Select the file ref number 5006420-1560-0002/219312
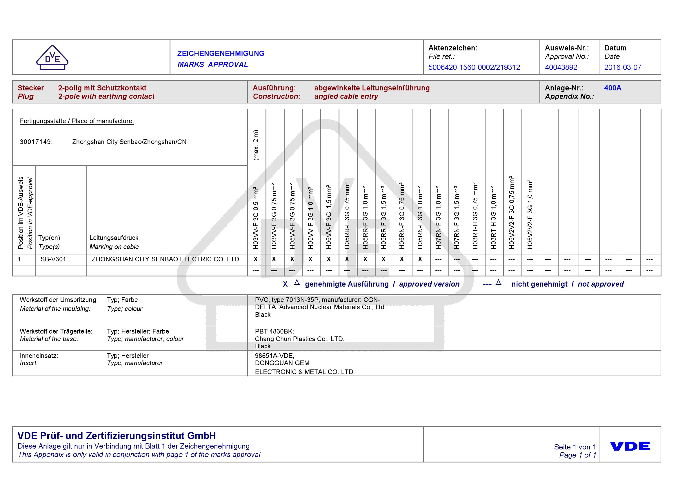 point(474,67)
